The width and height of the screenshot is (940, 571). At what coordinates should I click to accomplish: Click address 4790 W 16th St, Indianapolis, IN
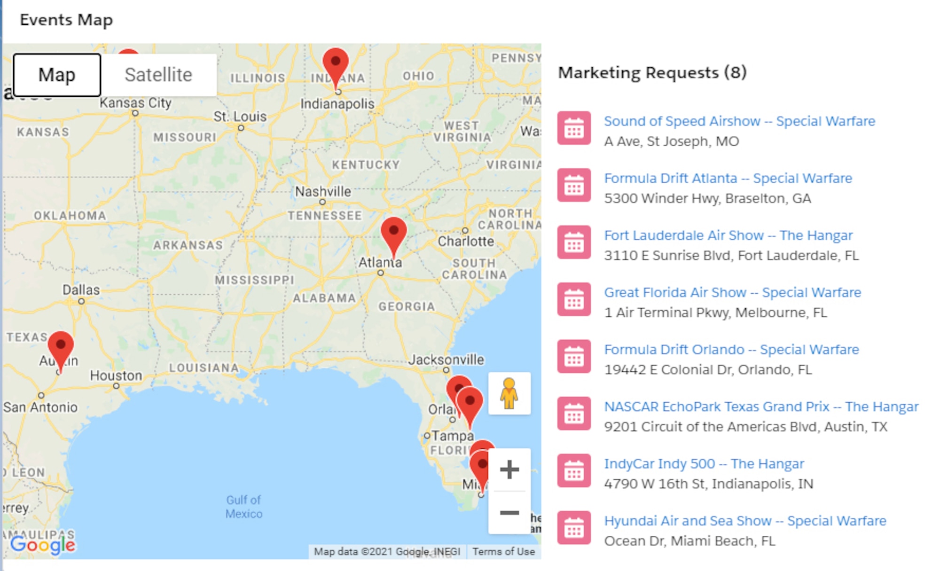pos(708,484)
